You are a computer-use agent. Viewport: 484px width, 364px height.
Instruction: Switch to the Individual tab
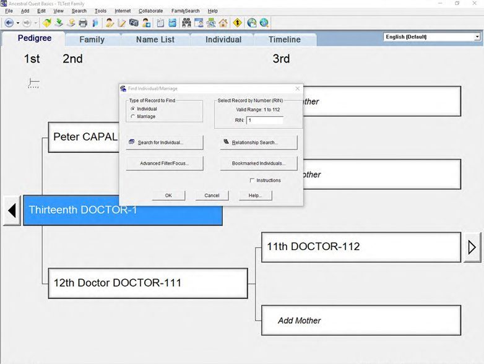[223, 40]
